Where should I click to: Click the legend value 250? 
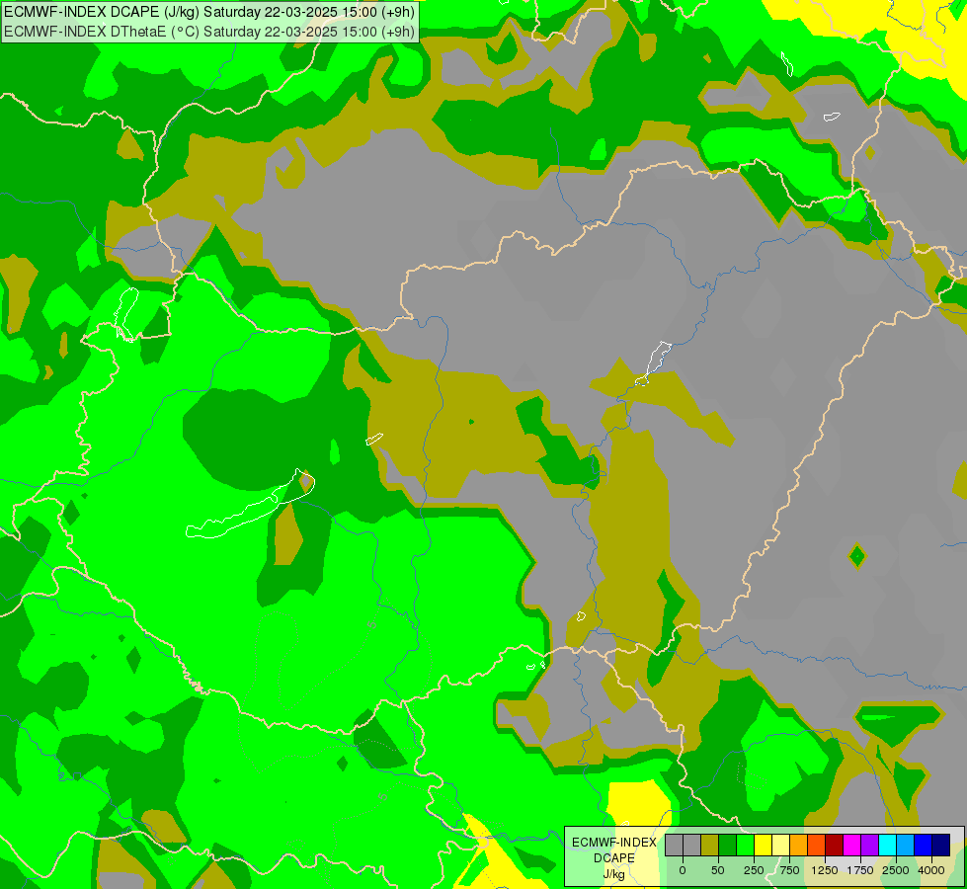754,870
